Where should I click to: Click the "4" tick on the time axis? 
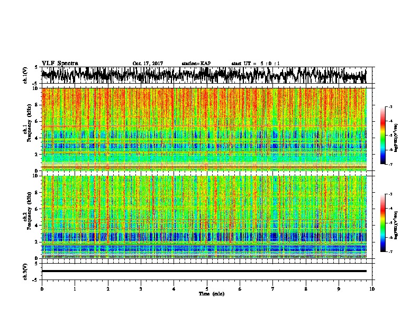(x=174, y=289)
